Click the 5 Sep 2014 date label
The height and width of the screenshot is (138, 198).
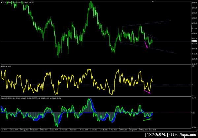click(x=34, y=130)
